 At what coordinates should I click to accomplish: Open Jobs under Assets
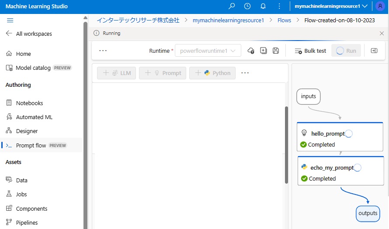tap(16, 195)
